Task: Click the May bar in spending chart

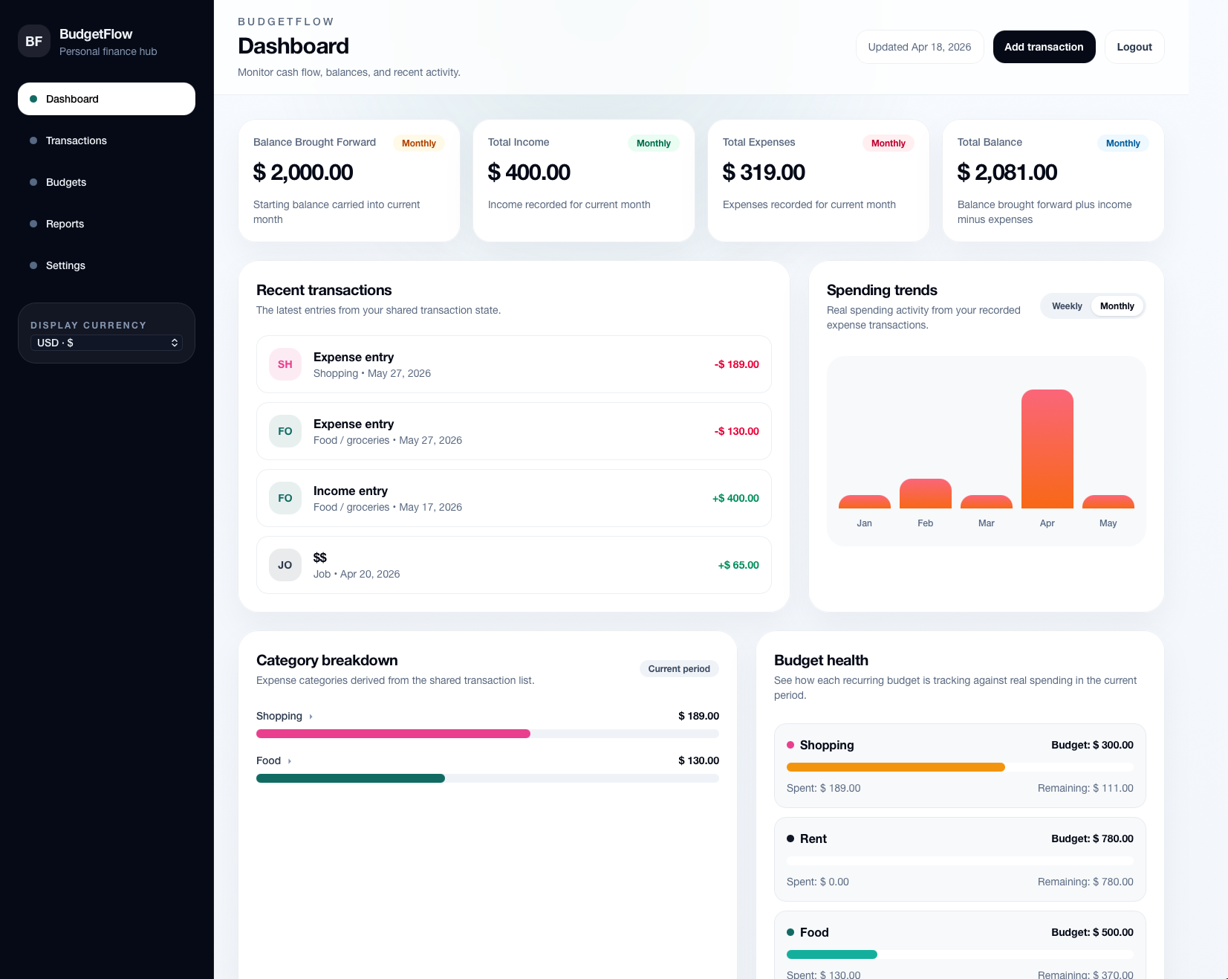Action: point(1108,502)
